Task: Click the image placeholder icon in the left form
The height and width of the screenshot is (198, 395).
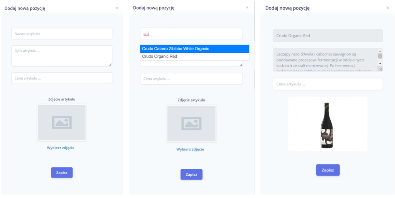Action: click(62, 122)
